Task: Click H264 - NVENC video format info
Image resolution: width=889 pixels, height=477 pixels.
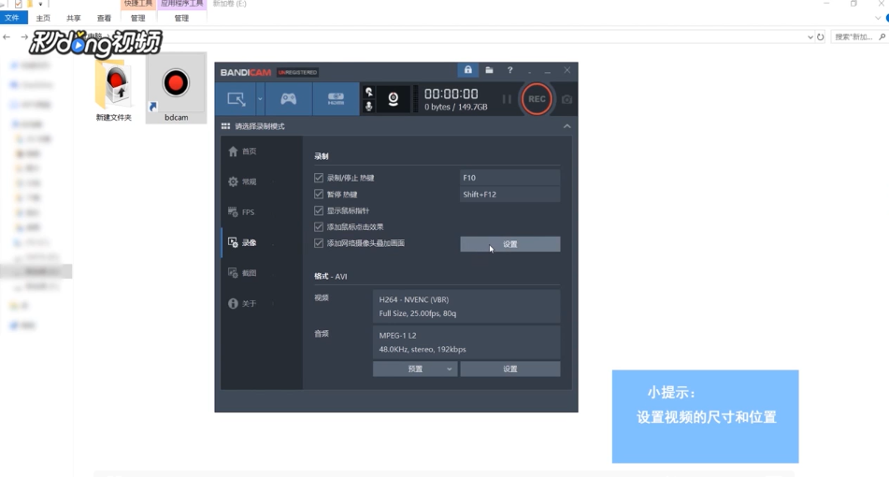Action: 466,306
